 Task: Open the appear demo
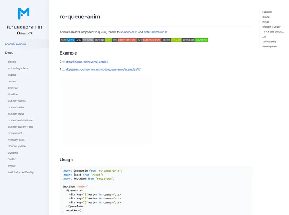(12, 75)
